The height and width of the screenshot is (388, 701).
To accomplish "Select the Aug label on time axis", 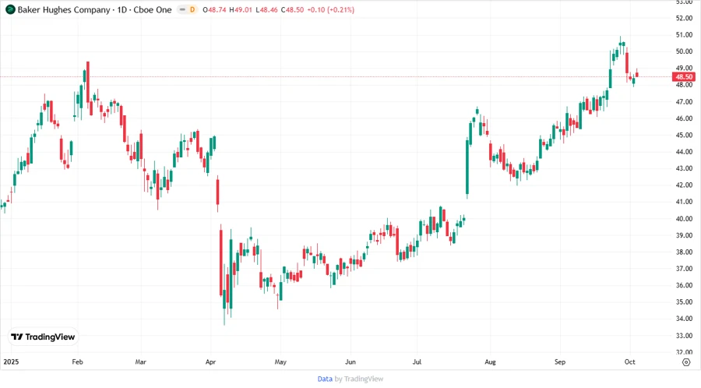I will (x=490, y=362).
